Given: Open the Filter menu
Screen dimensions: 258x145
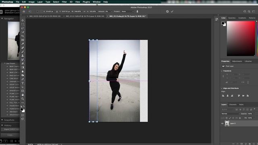Looking at the screenshot, I should click(64, 2).
